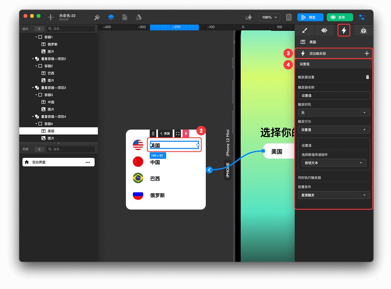Collapse the 容器2 tree node
Image resolution: width=391 pixels, height=289 pixels.
(x=36, y=66)
